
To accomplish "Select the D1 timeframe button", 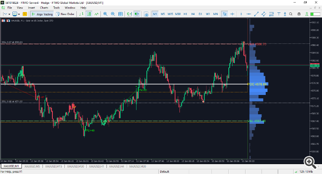I will coord(200,14).
